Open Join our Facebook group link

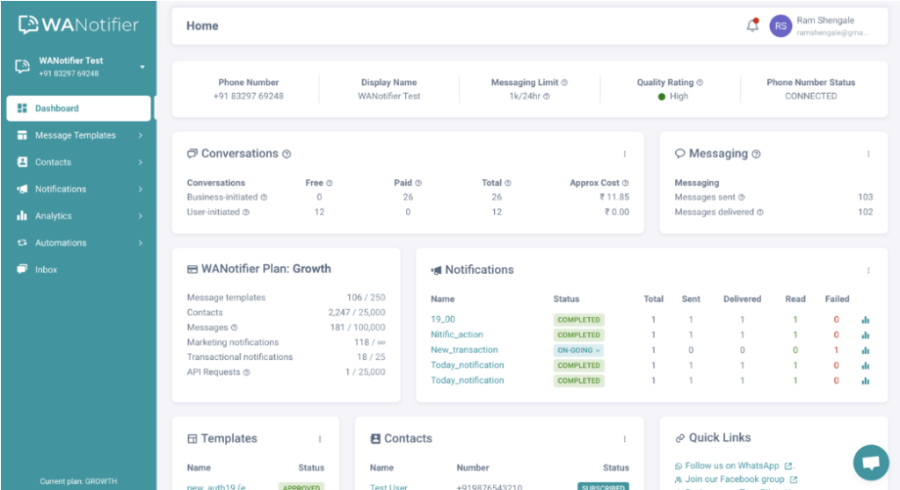pos(735,479)
